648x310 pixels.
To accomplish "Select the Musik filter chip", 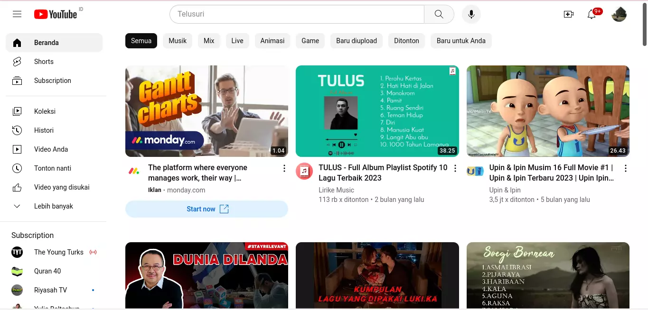I will click(x=178, y=41).
